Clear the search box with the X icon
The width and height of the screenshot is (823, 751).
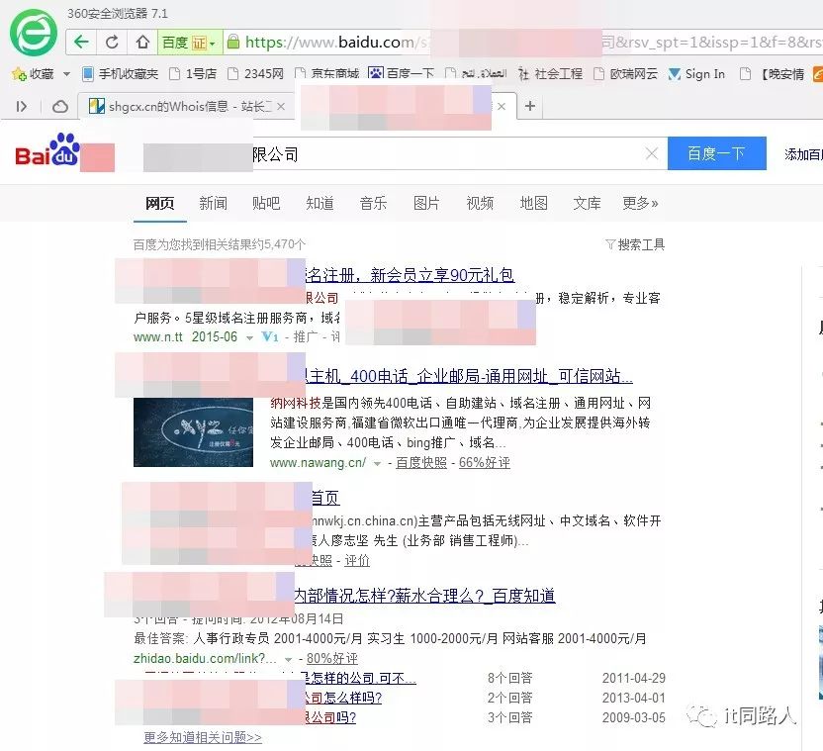[x=651, y=153]
